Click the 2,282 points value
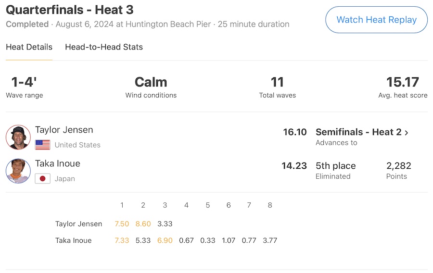The width and height of the screenshot is (433, 273). (x=399, y=166)
